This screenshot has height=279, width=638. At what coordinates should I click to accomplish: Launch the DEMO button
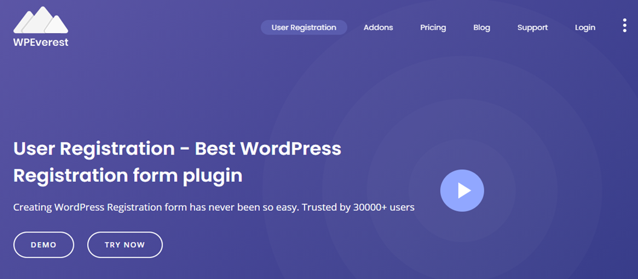point(44,245)
